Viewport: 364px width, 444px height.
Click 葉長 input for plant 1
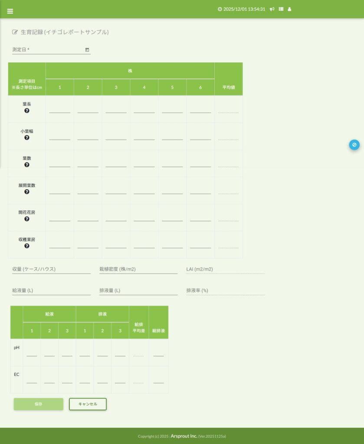[60, 109]
